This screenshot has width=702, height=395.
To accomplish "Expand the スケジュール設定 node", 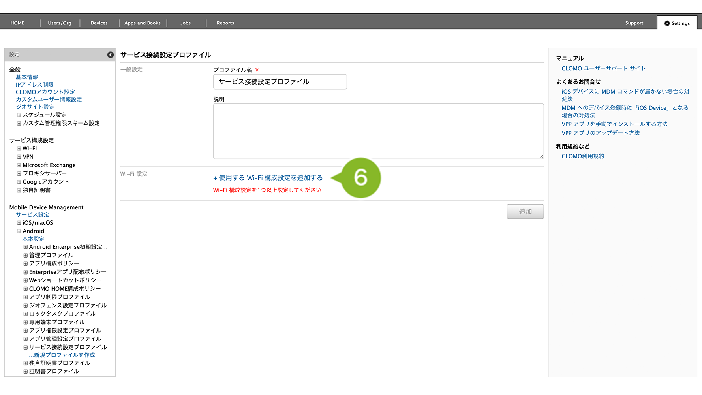I will tap(19, 115).
